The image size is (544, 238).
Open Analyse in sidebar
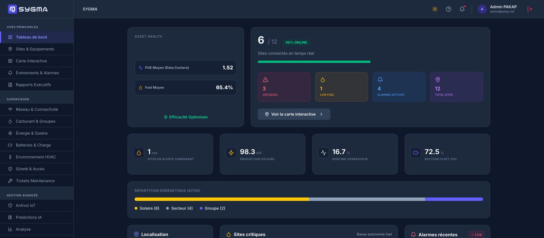click(37, 230)
